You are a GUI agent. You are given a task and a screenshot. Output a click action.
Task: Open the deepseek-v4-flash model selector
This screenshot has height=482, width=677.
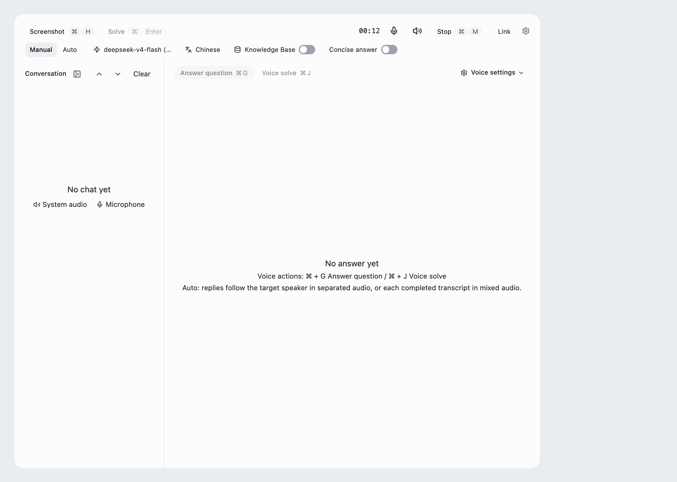pos(132,50)
